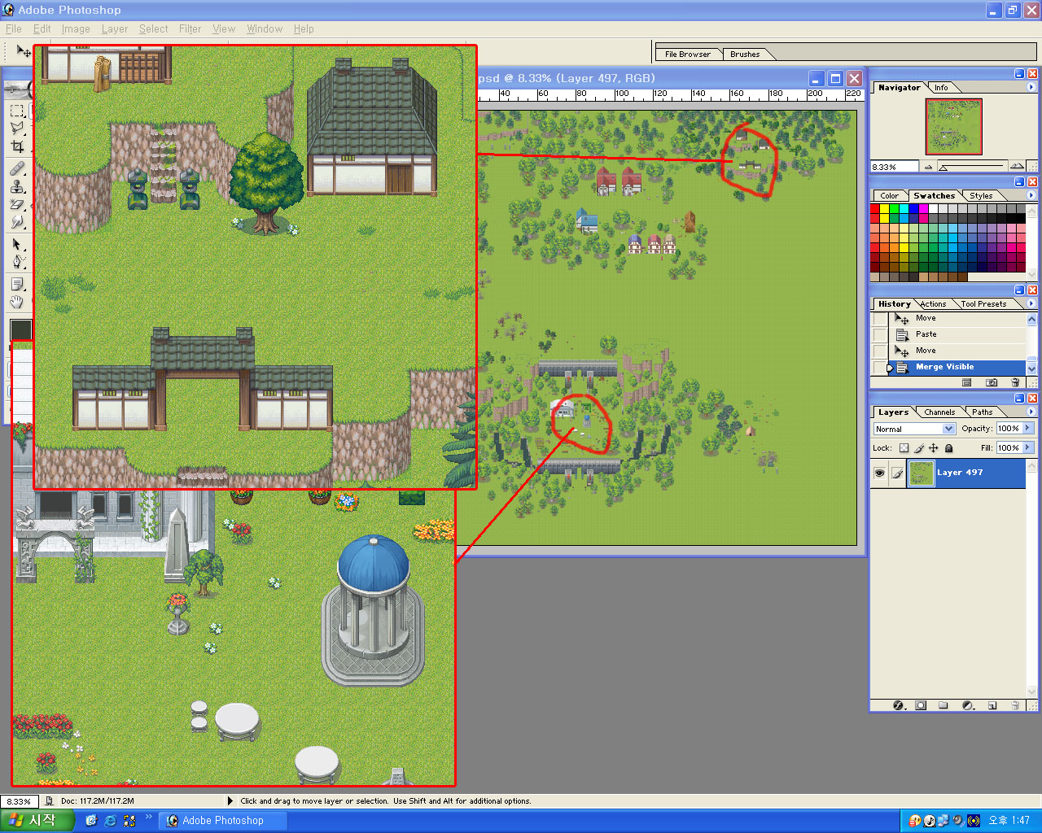Viewport: 1042px width, 833px height.
Task: Create new document from current history state
Action: (x=967, y=382)
